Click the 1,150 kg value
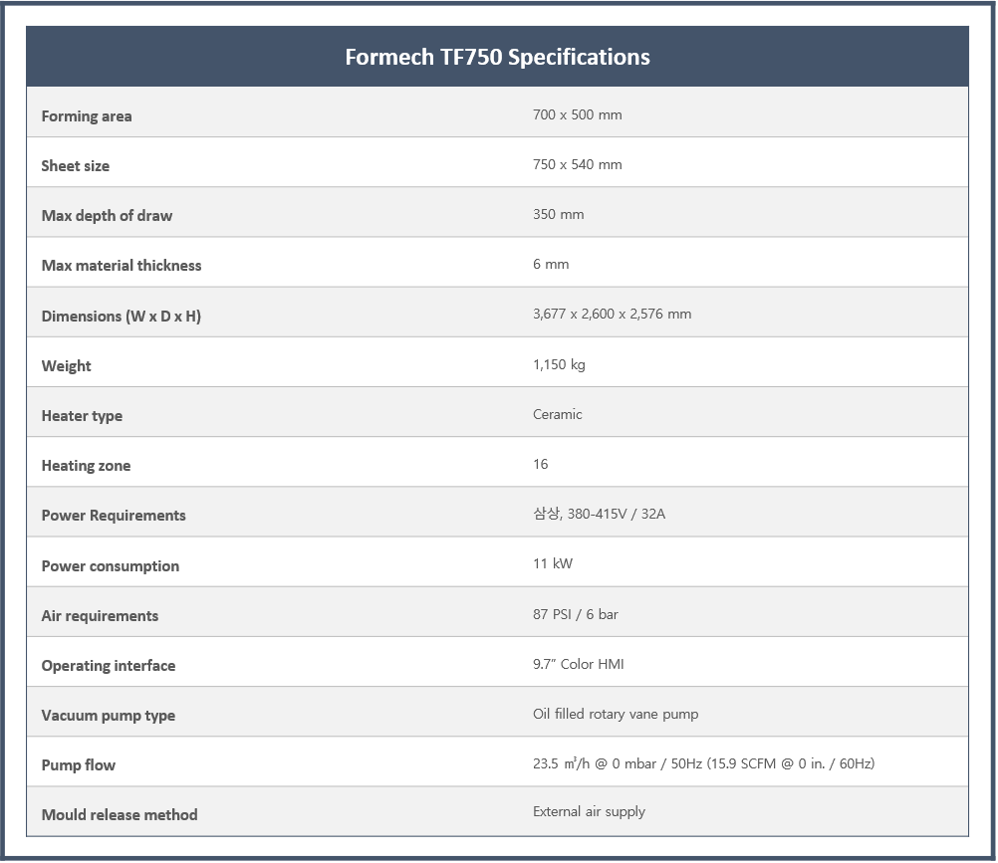The image size is (998, 863). click(559, 364)
